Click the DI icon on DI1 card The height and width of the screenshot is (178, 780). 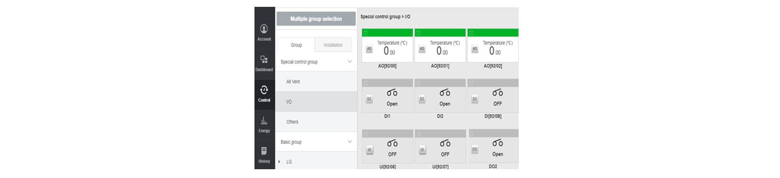coord(369,99)
